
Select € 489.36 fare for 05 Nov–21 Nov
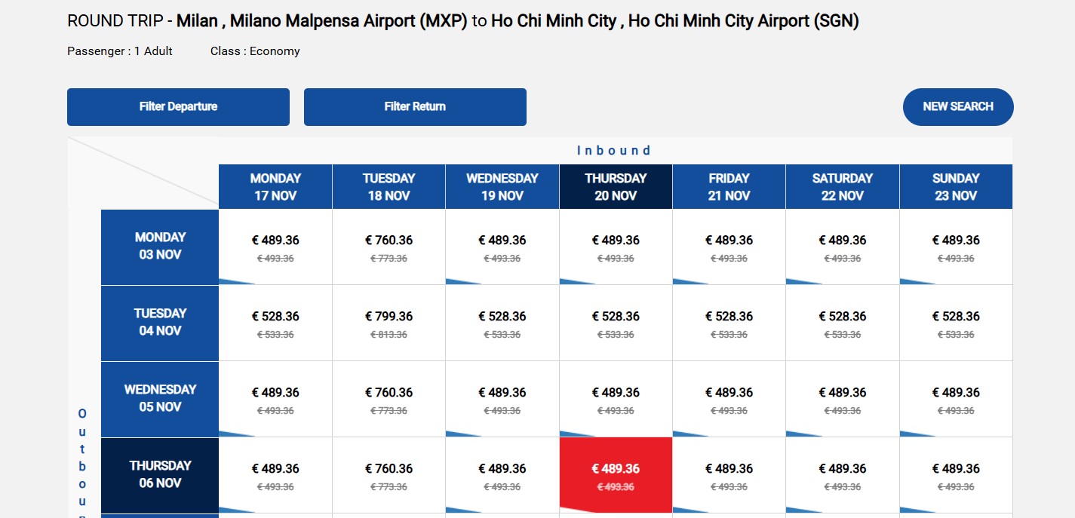[729, 399]
